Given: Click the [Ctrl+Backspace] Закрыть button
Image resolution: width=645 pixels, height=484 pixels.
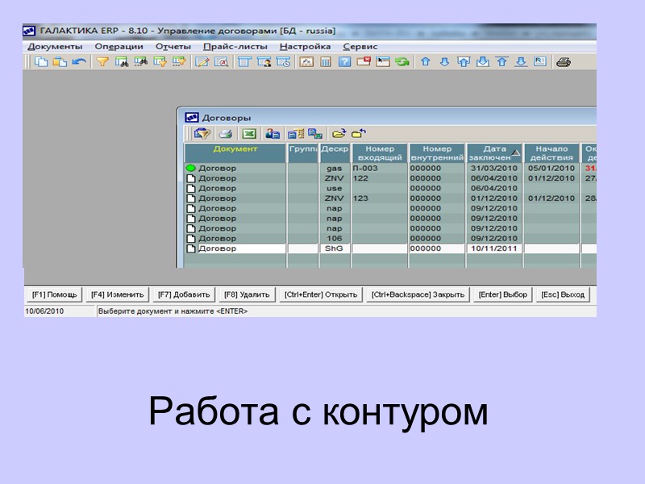Looking at the screenshot, I should point(418,294).
